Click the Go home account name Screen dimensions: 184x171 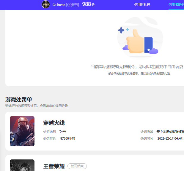coord(59,5)
